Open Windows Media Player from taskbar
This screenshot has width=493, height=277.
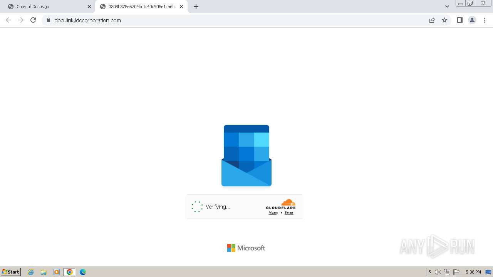click(57, 272)
